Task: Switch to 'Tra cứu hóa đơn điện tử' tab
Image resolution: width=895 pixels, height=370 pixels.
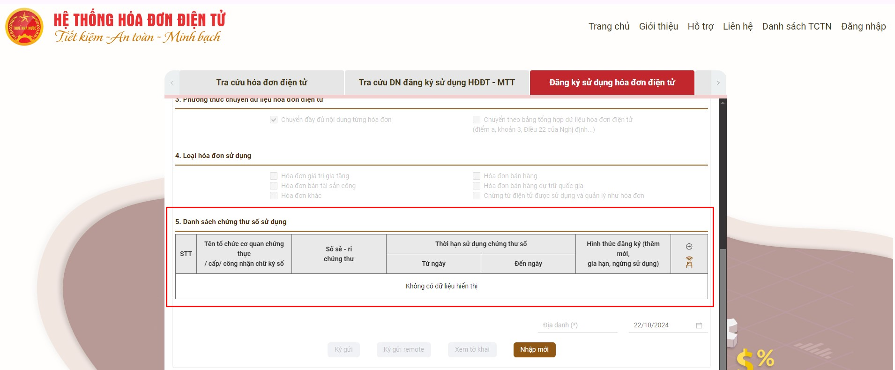Action: click(261, 83)
